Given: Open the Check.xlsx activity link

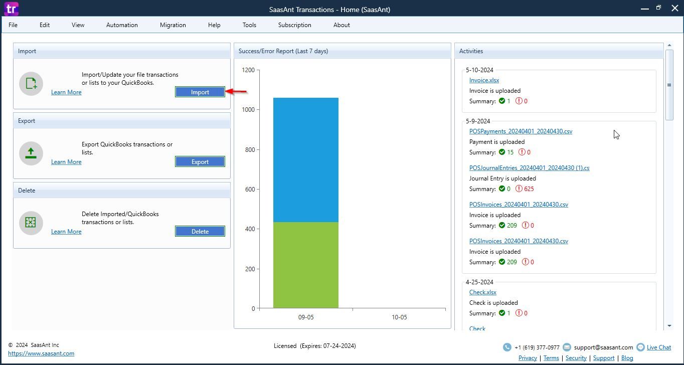Looking at the screenshot, I should pyautogui.click(x=482, y=292).
